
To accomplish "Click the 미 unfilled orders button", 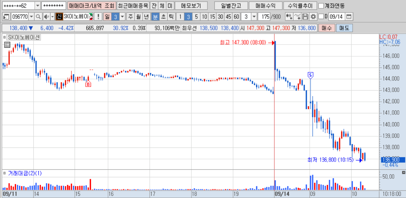I will tap(170, 6).
